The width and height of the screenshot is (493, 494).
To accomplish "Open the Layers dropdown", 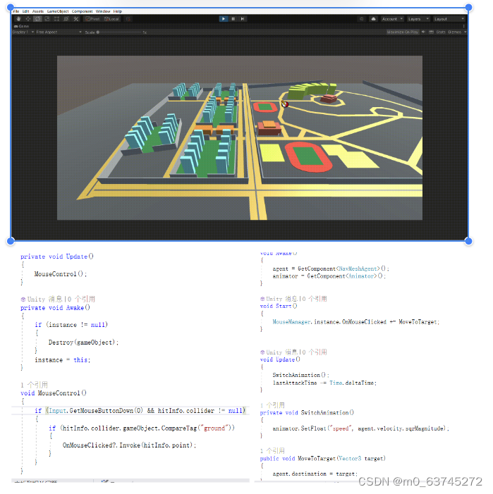I will [418, 19].
